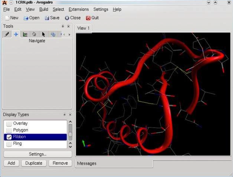The image size is (233, 177).
Task: Select the partly hidden last tool tab
Action: click(x=60, y=34)
